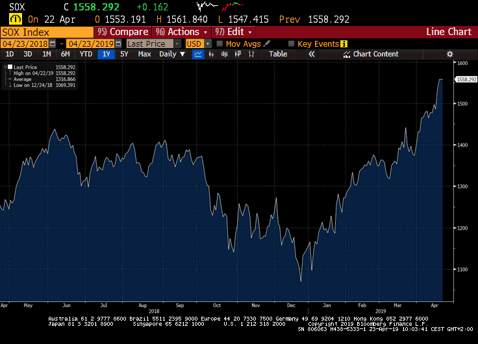Open the Edit menu
Image resolution: width=478 pixels, height=344 pixels.
coord(234,32)
